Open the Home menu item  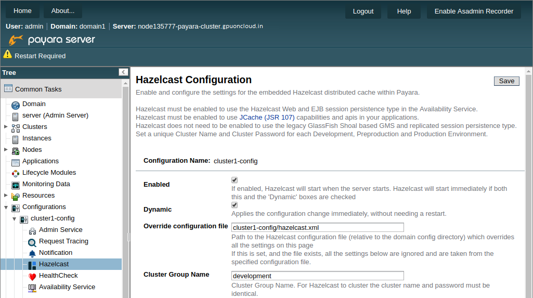pos(22,11)
